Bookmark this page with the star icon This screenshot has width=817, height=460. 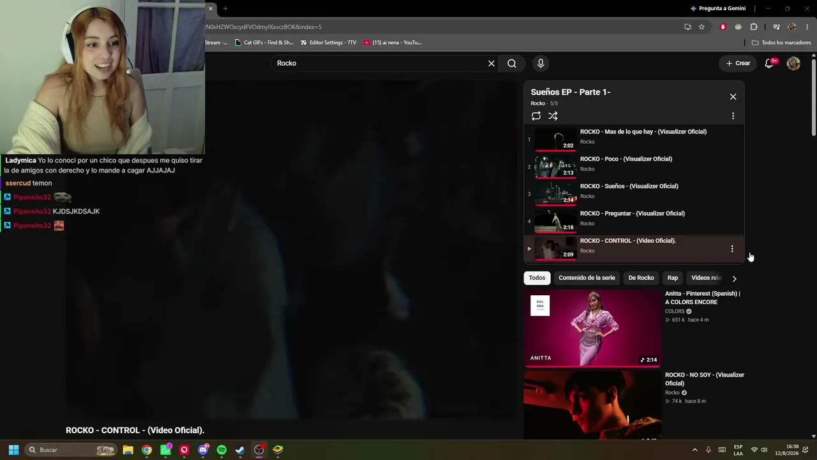(x=701, y=27)
